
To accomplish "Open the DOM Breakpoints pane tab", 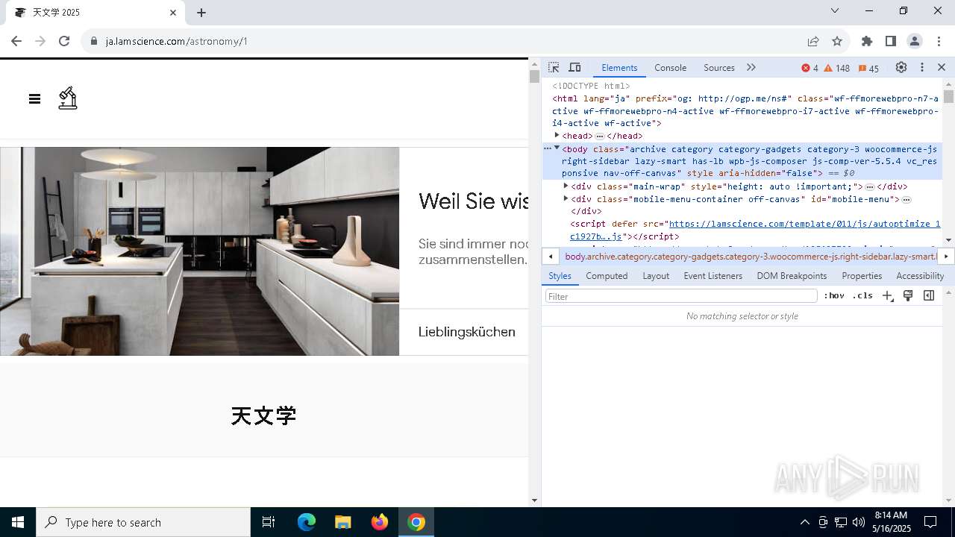I will point(792,276).
